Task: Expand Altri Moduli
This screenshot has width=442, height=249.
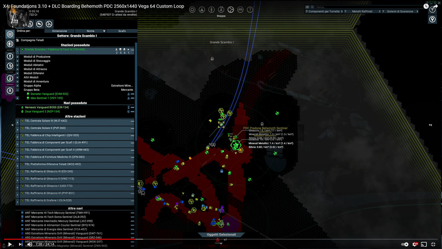Action: click(18, 77)
